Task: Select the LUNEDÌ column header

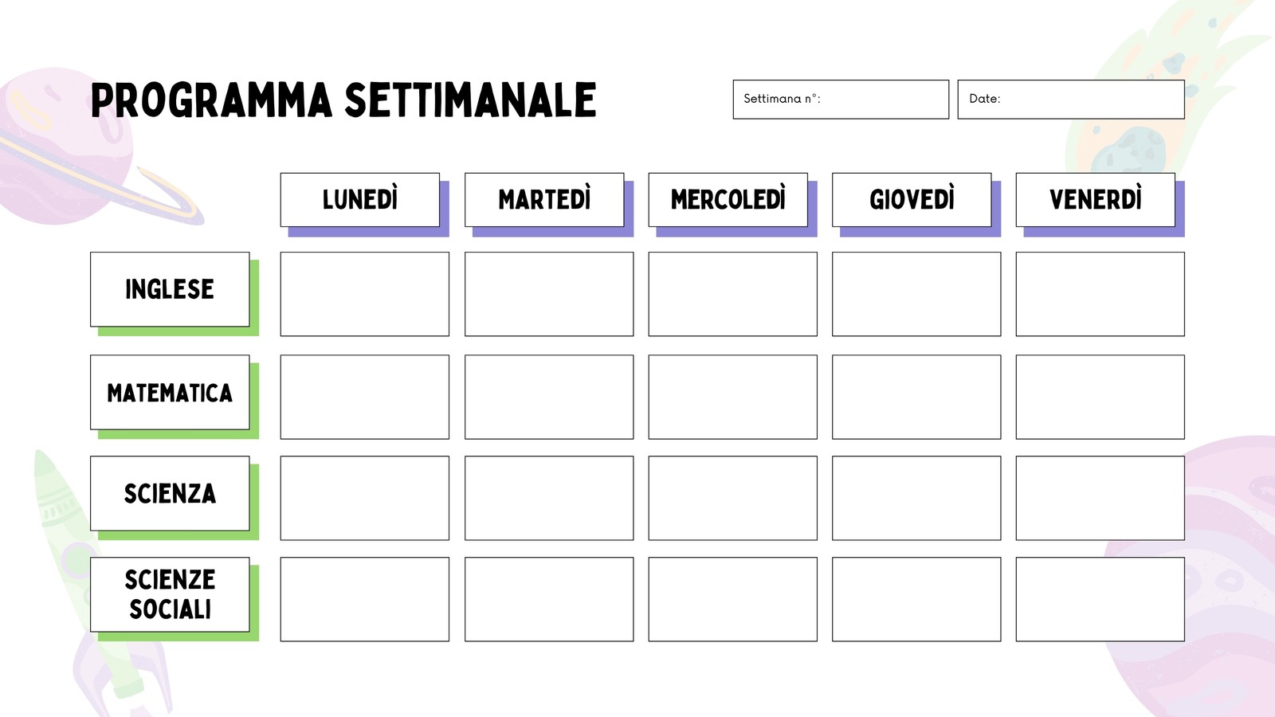Action: pos(360,200)
